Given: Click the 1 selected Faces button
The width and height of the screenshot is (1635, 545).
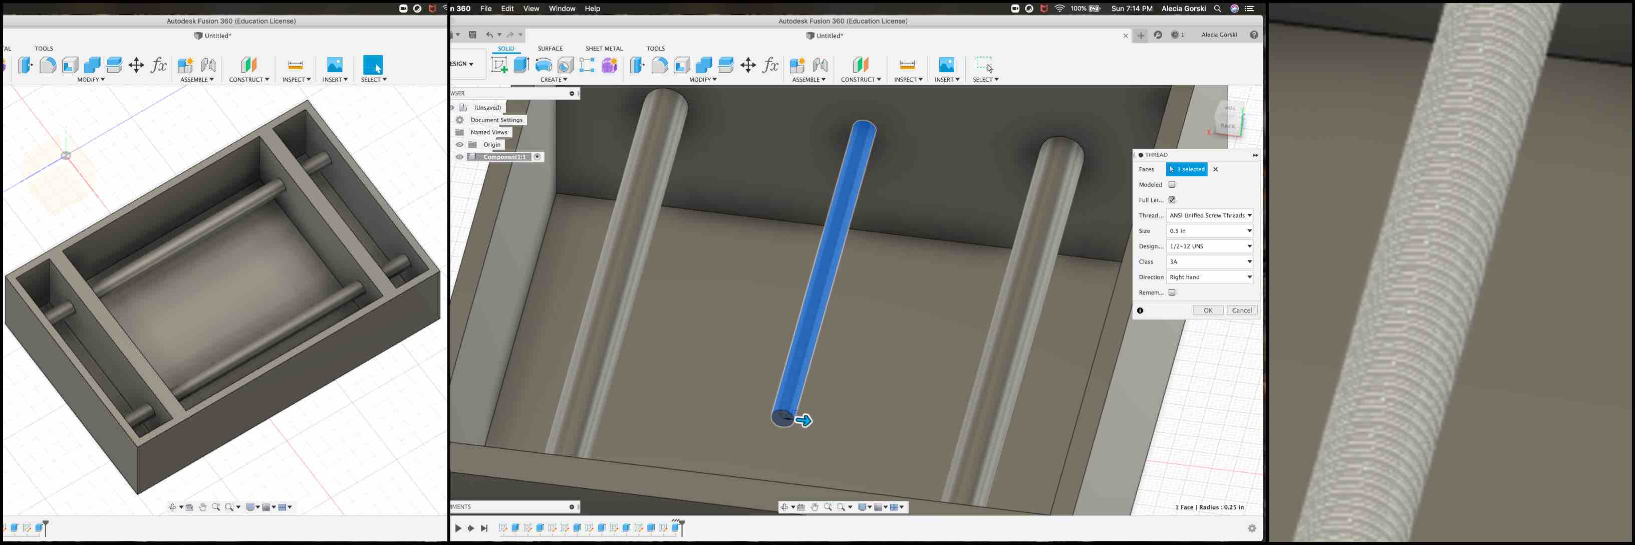Looking at the screenshot, I should click(1186, 169).
